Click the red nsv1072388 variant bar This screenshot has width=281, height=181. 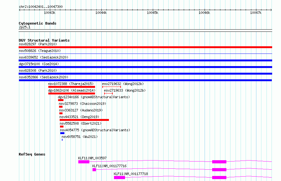click(72, 87)
